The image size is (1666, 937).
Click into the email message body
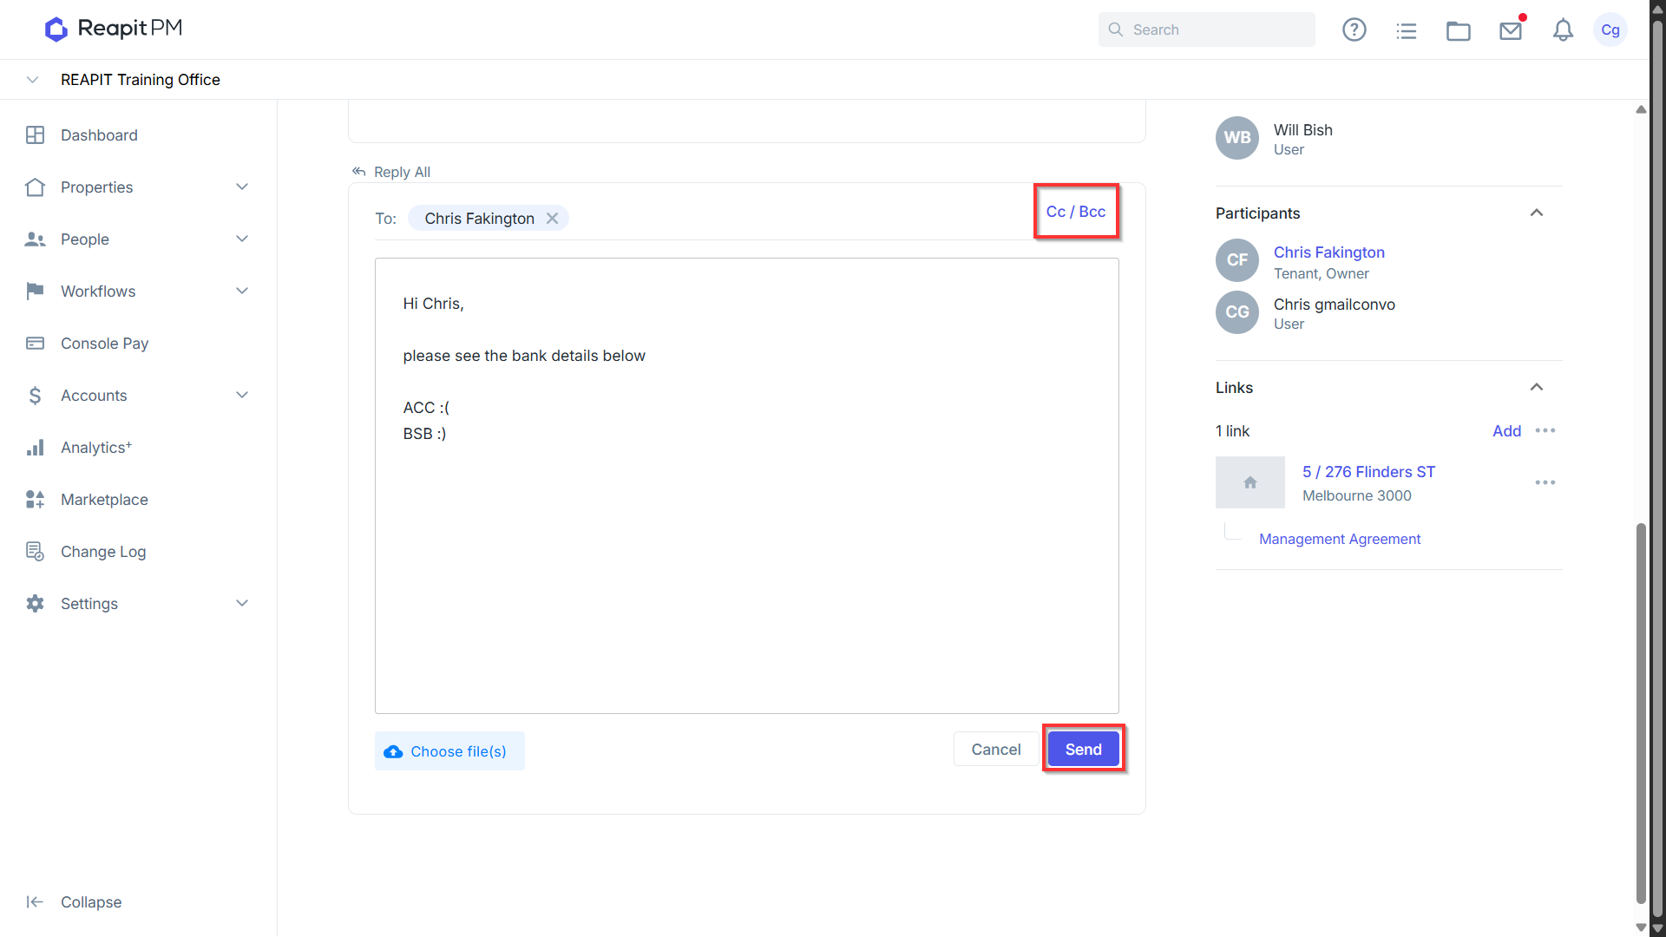click(x=746, y=486)
